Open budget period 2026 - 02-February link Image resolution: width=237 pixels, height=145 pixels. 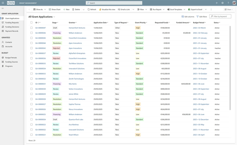click(200, 33)
